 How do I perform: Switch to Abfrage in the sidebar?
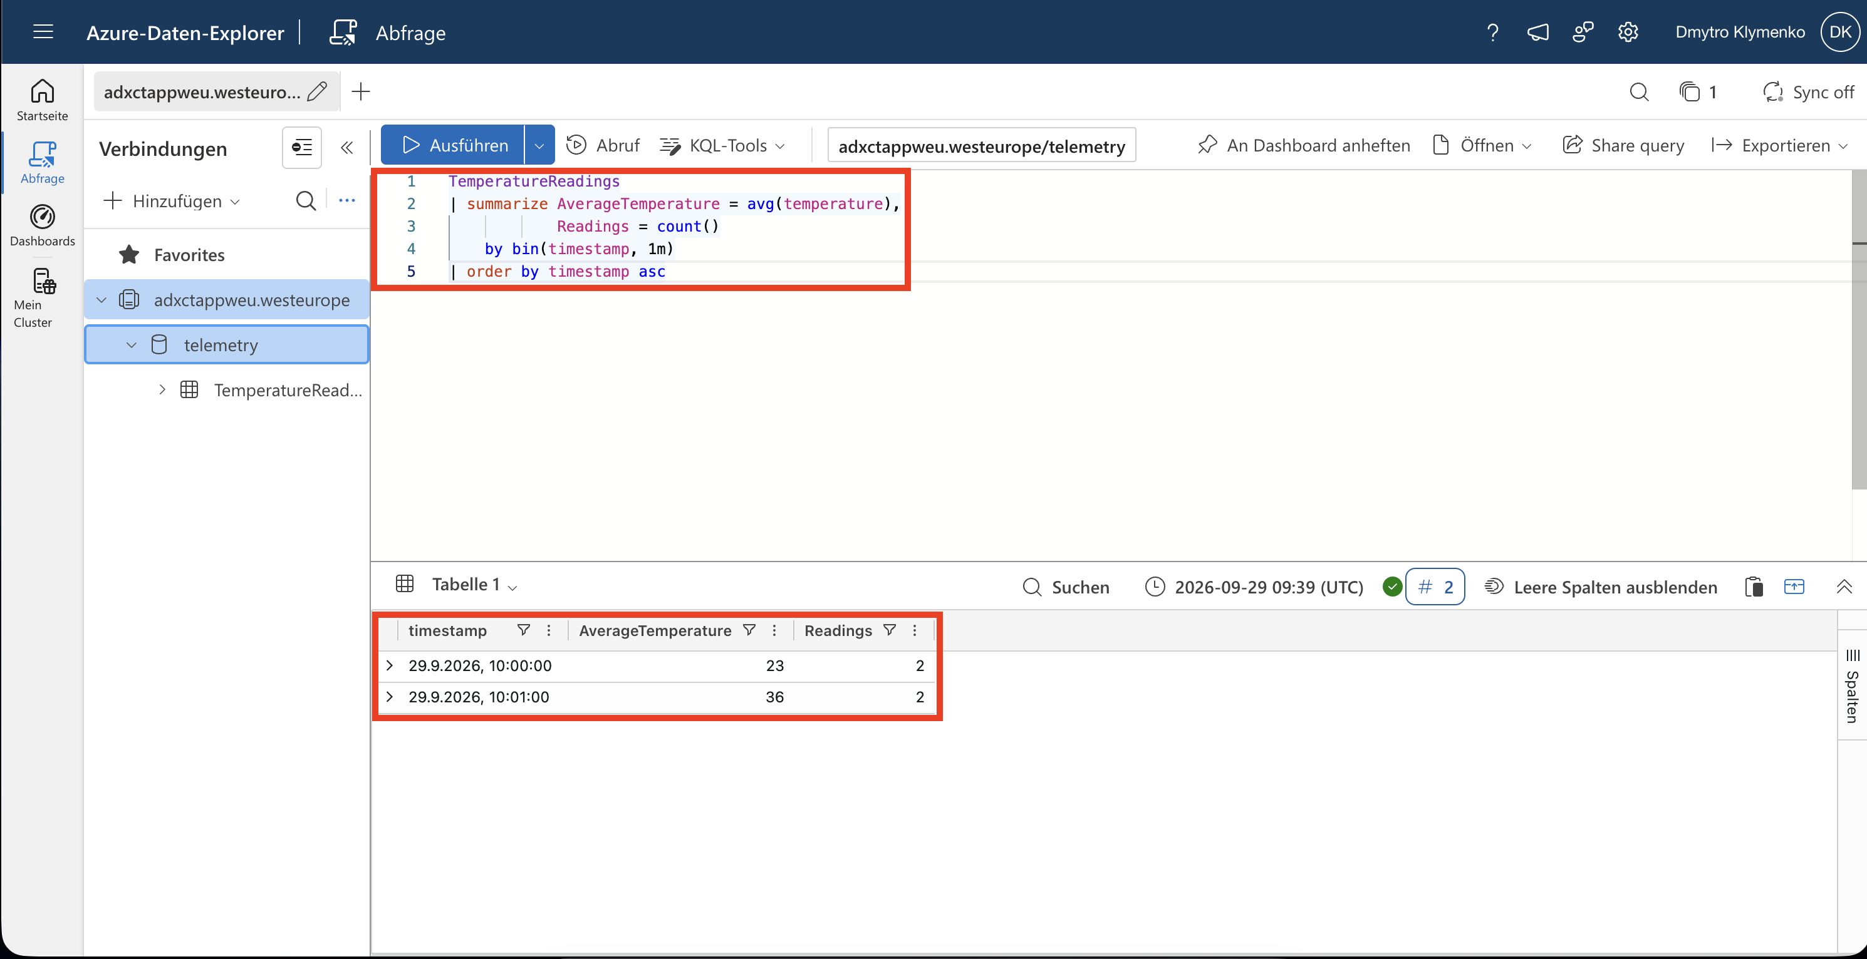click(42, 163)
